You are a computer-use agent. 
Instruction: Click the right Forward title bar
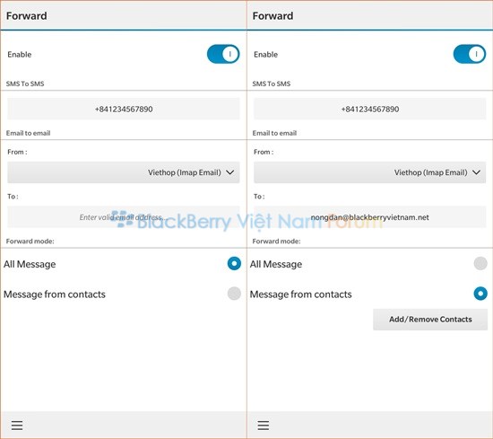pos(369,16)
